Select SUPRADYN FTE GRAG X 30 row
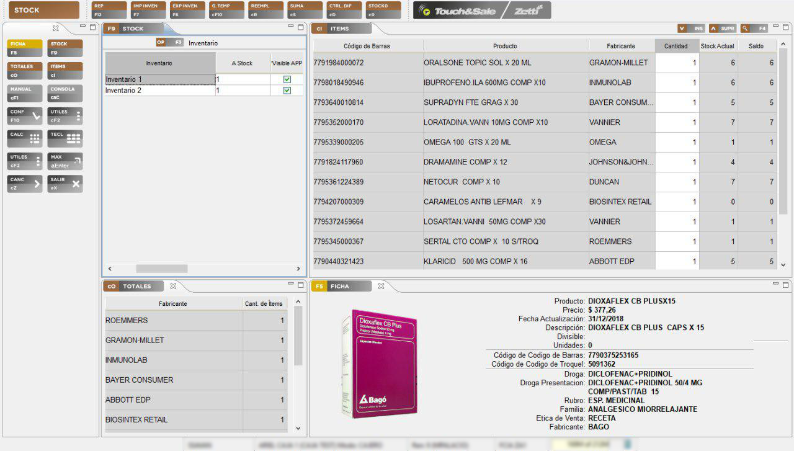 click(x=545, y=102)
